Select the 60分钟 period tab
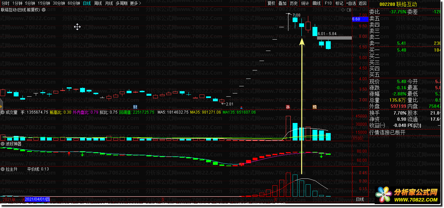 point(74,3)
